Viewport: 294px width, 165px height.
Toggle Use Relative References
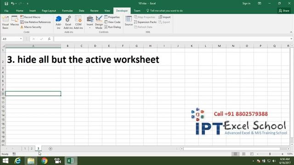tap(35, 22)
